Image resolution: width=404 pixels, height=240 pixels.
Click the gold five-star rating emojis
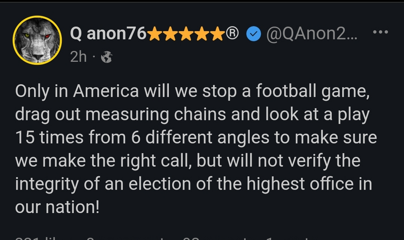pos(186,35)
